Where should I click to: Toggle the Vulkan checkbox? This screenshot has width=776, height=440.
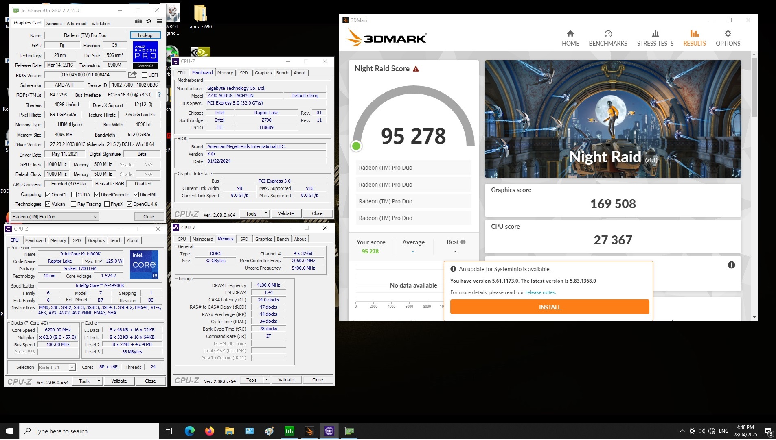tap(48, 205)
